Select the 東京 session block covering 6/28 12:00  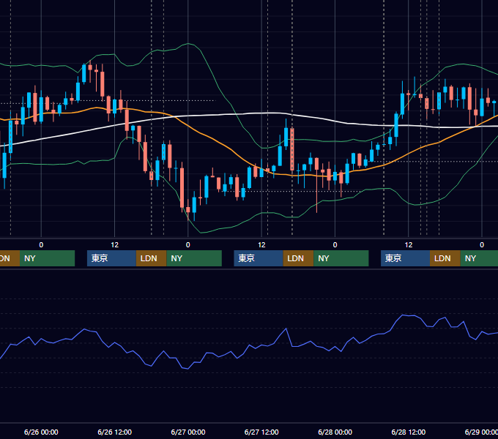[x=405, y=258]
